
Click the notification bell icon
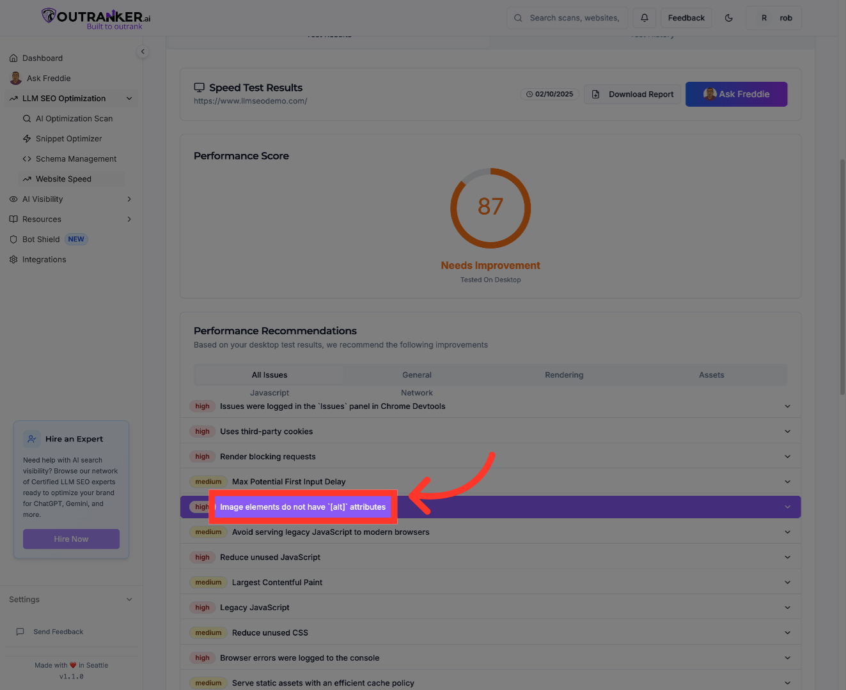point(645,18)
